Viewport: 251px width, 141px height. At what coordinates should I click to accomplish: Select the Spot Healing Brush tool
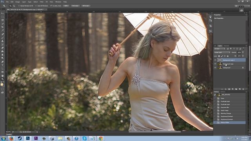pyautogui.click(x=2, y=34)
